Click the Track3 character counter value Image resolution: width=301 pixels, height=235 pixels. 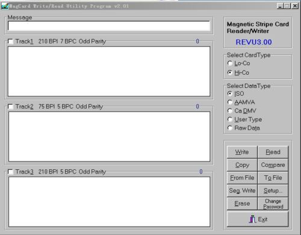pos(201,172)
